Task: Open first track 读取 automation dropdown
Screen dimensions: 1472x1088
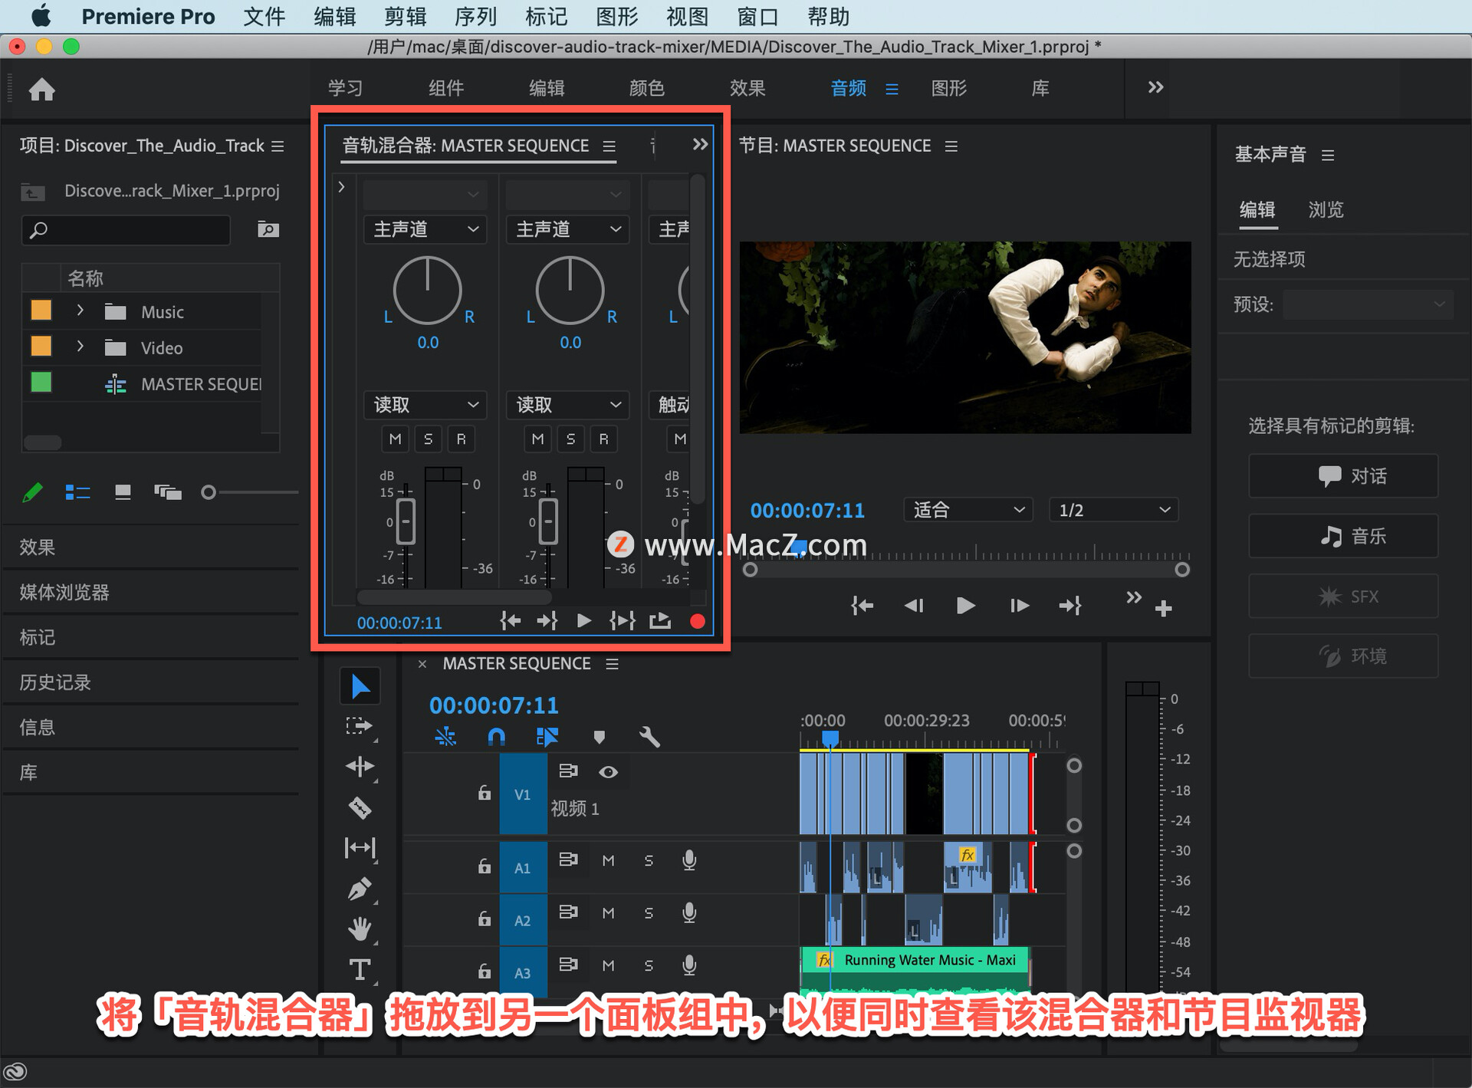Action: 426,405
